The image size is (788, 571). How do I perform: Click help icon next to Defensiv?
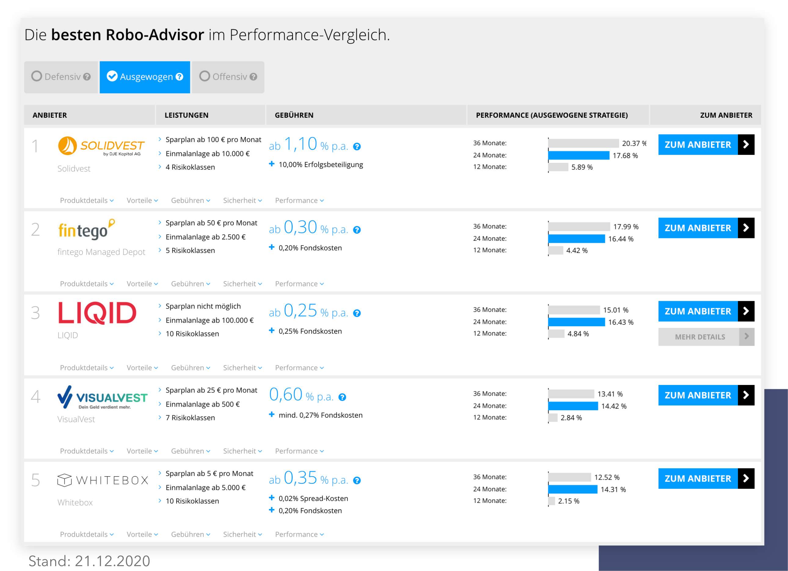[x=87, y=77]
